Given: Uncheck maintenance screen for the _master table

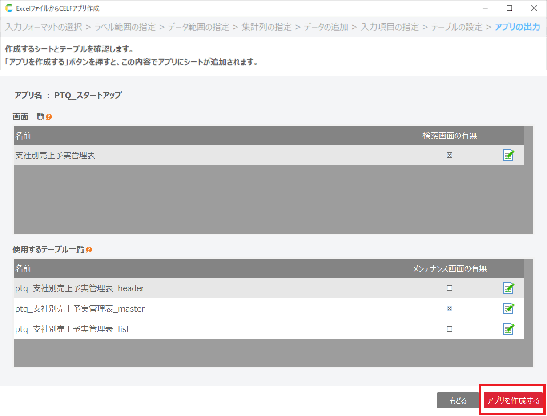Looking at the screenshot, I should click(x=450, y=308).
